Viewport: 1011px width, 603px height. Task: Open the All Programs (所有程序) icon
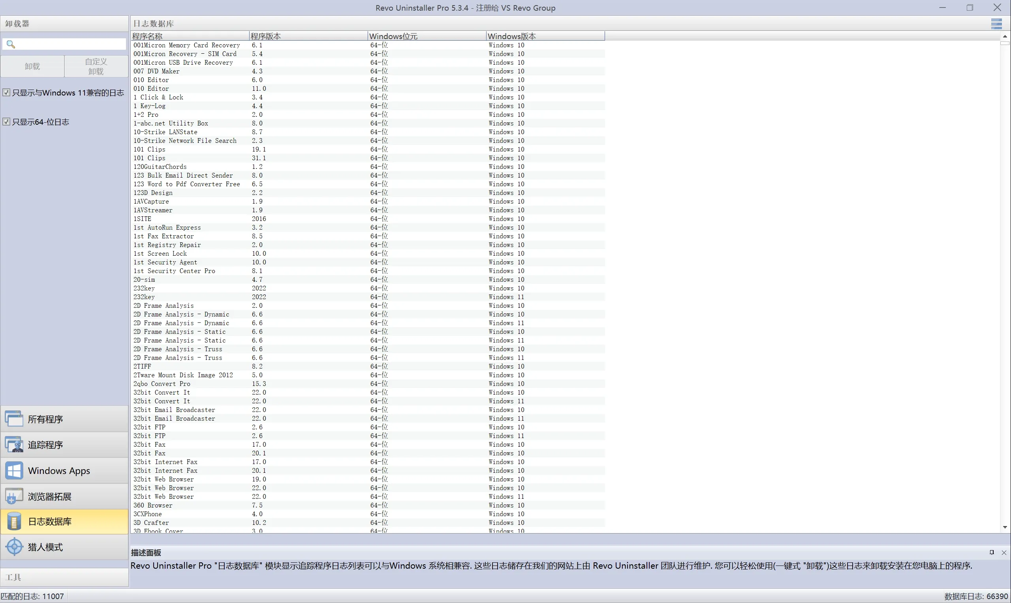tap(15, 419)
